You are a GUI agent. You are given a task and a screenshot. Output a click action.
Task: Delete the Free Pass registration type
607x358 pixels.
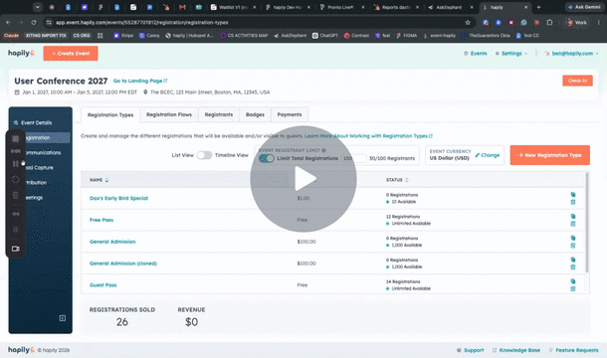573,224
